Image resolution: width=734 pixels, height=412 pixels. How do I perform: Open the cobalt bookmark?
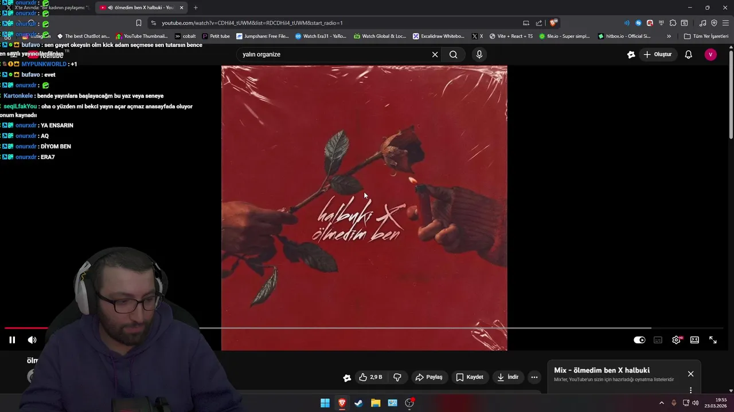[x=185, y=36]
